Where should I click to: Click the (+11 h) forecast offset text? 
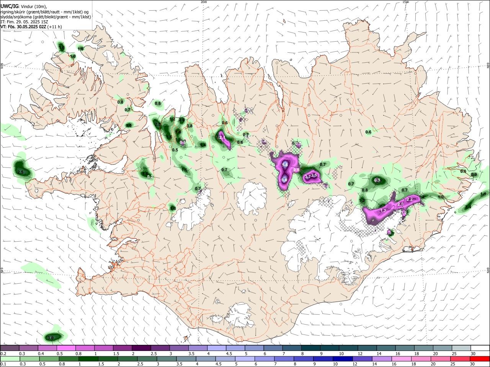[55, 27]
